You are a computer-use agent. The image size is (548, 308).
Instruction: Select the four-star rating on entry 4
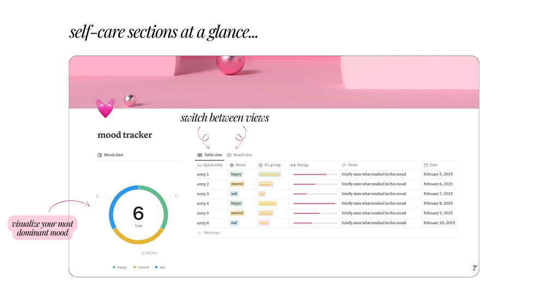point(268,203)
